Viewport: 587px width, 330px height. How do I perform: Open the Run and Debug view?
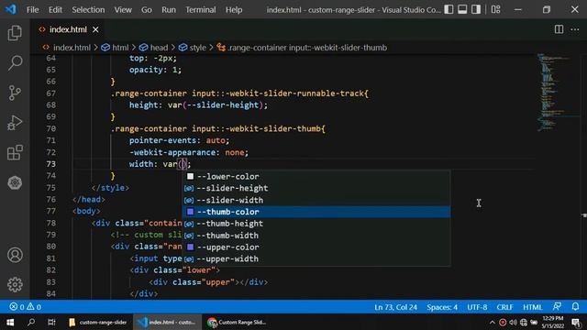point(15,122)
